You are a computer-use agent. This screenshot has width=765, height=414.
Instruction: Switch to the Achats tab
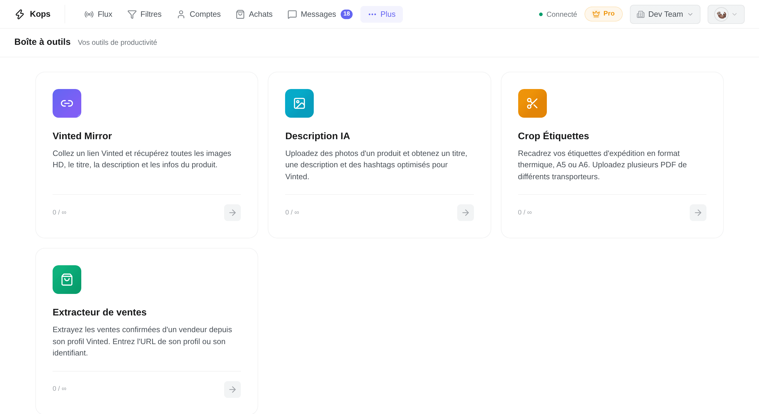click(x=254, y=14)
